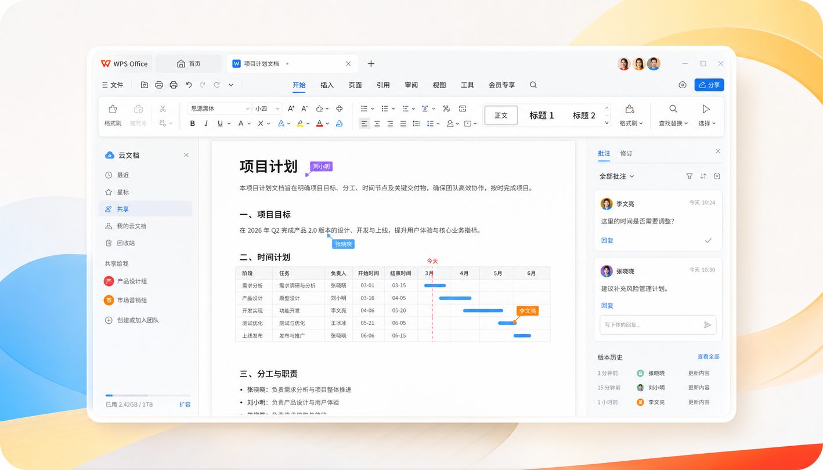
Task: Toggle italic formatting
Action: click(x=206, y=124)
